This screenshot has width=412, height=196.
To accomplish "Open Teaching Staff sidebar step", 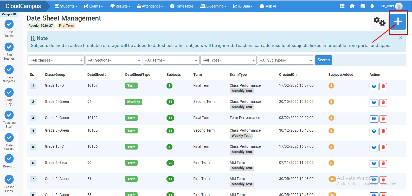I will pyautogui.click(x=9, y=119).
